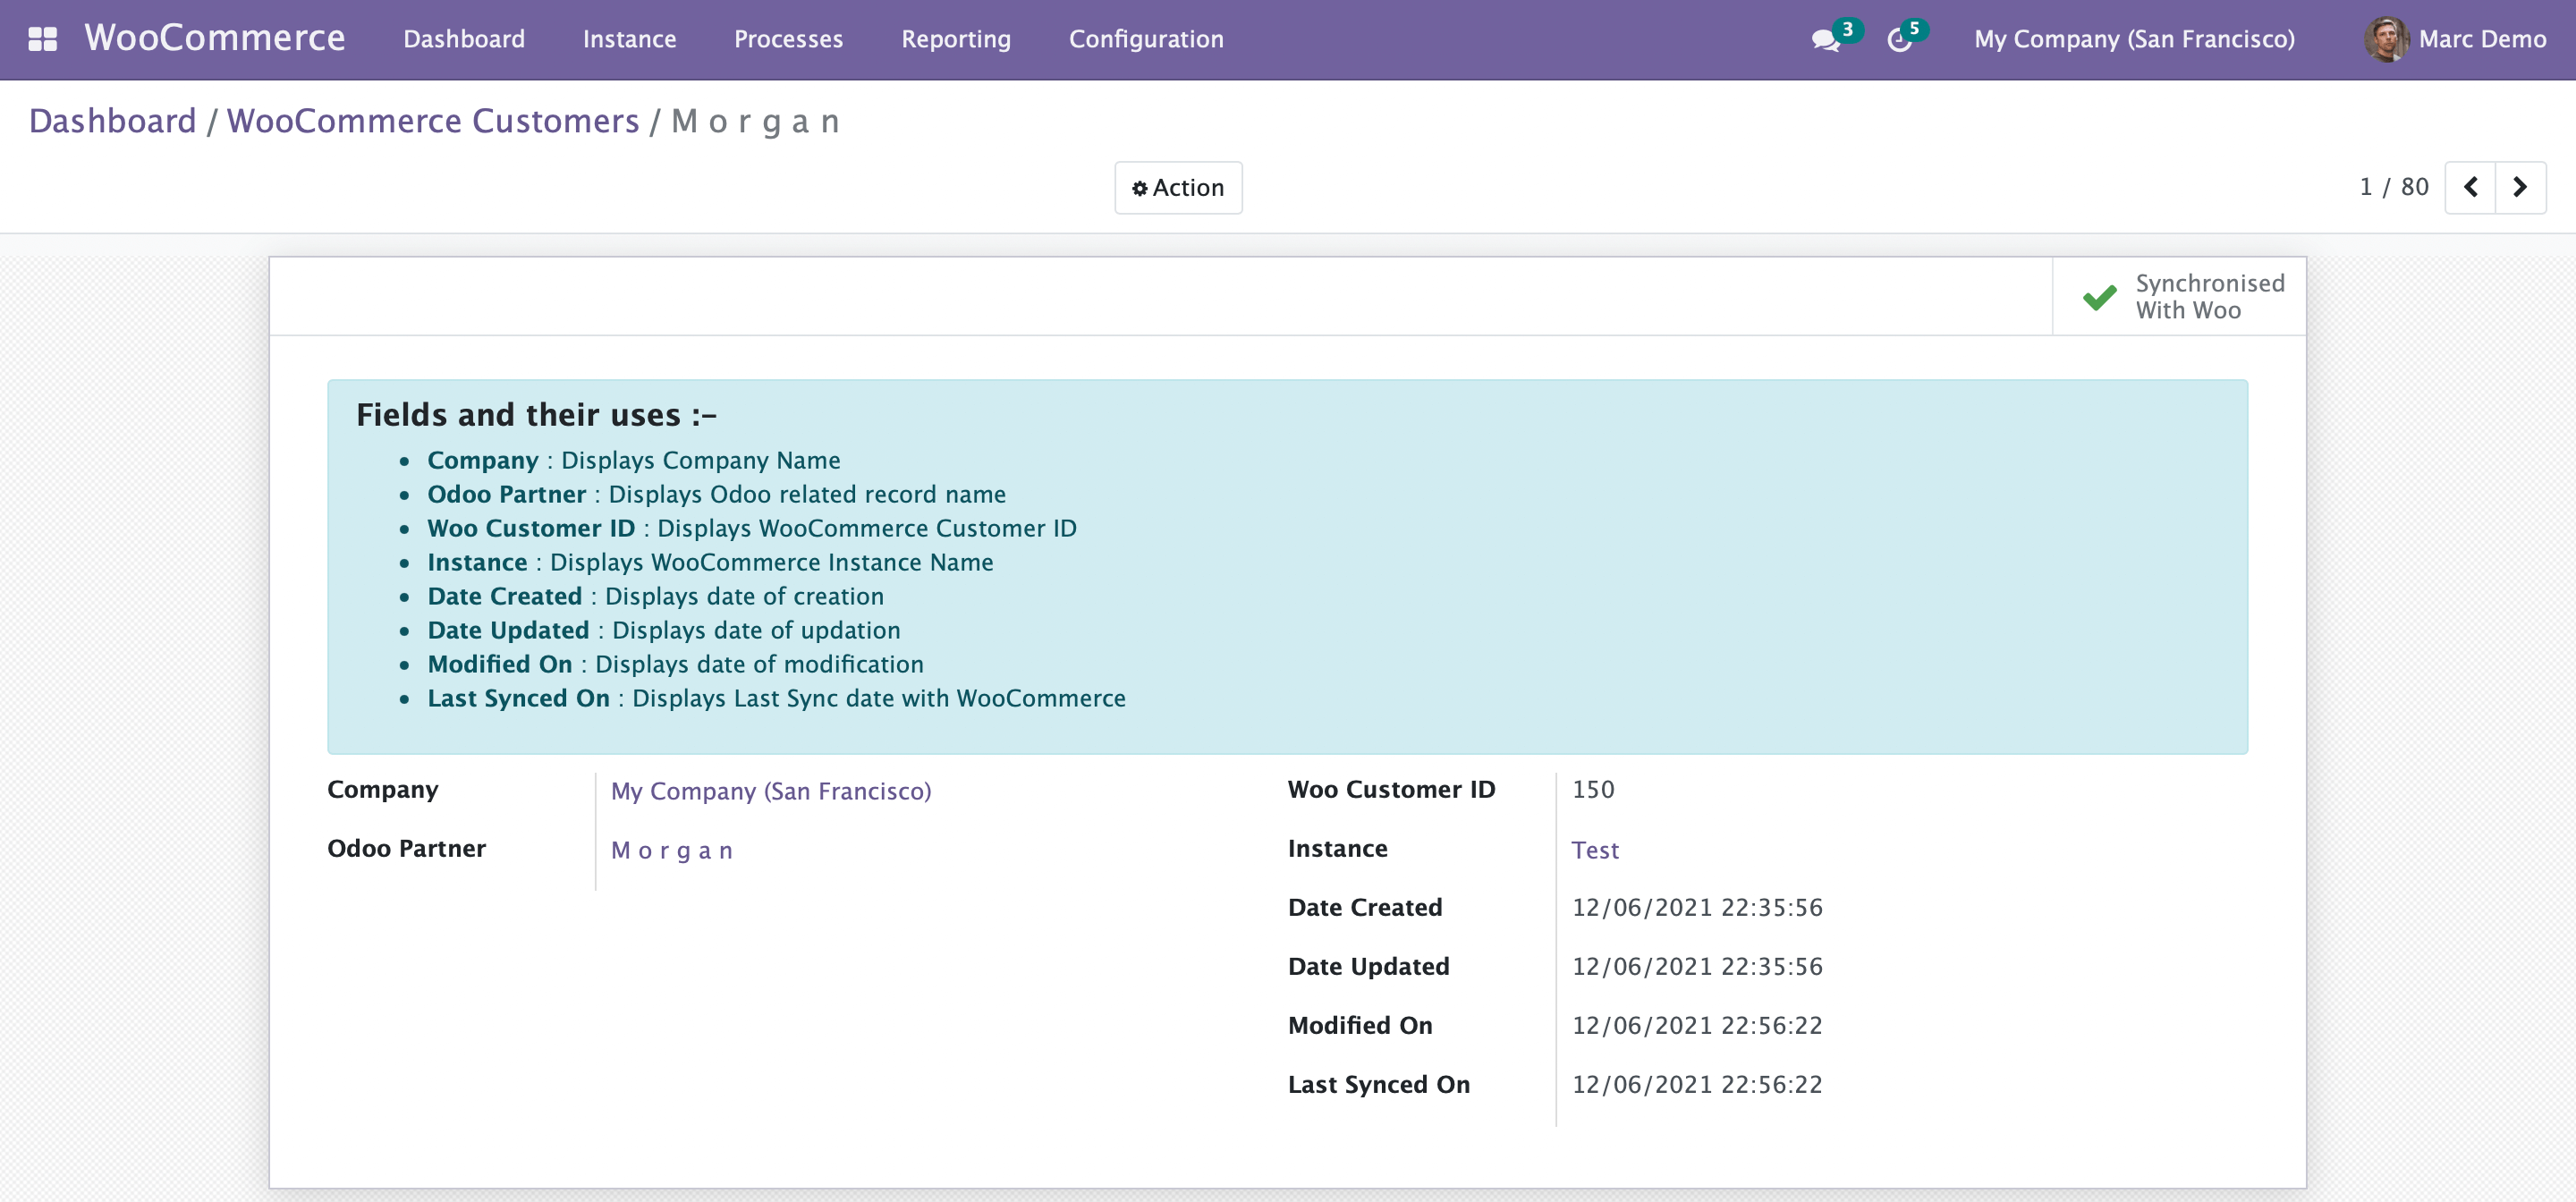Click the Dashboard breadcrumb link
Screen dimensions: 2576x1202
tap(112, 121)
